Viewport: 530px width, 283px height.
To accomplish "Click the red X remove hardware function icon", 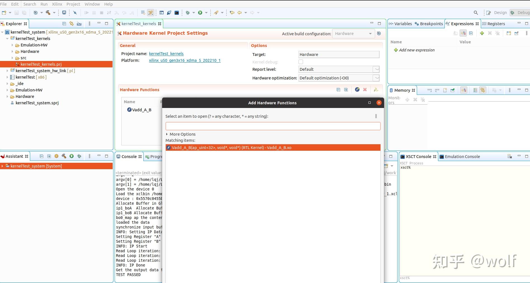I will point(365,90).
